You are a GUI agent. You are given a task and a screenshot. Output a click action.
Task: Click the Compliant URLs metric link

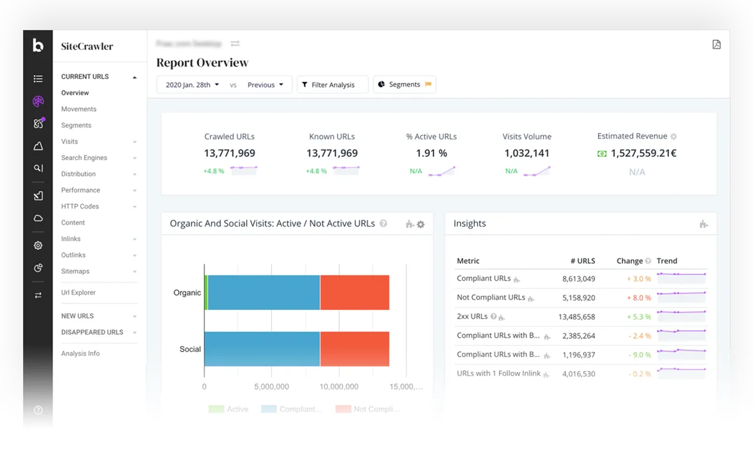pos(484,279)
